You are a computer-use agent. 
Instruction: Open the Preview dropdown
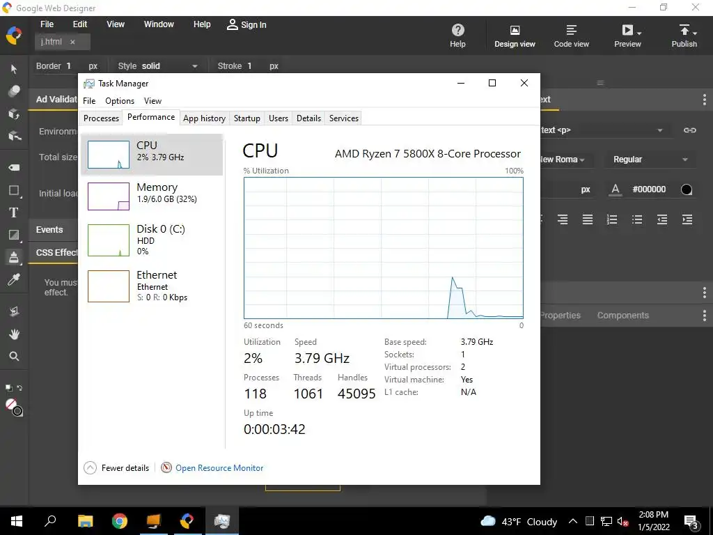tap(639, 33)
